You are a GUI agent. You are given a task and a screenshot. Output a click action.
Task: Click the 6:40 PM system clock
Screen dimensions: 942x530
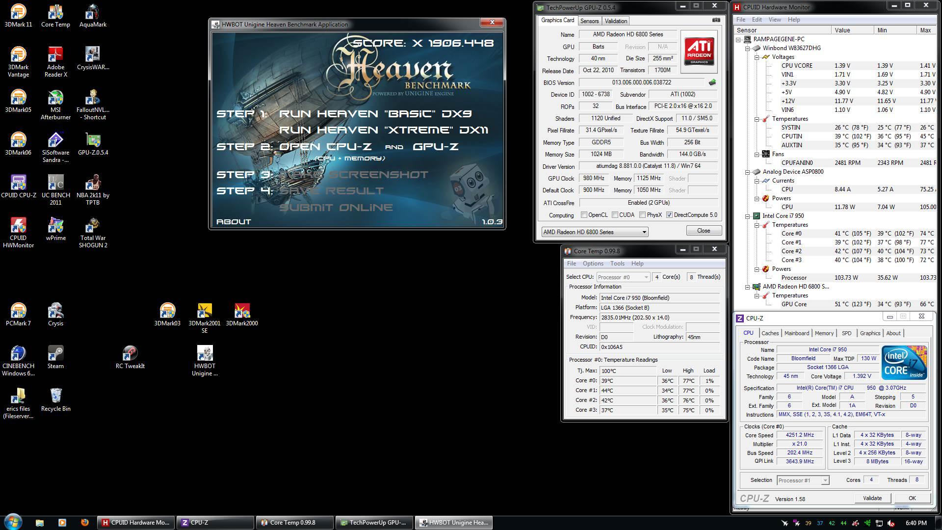[x=916, y=523]
